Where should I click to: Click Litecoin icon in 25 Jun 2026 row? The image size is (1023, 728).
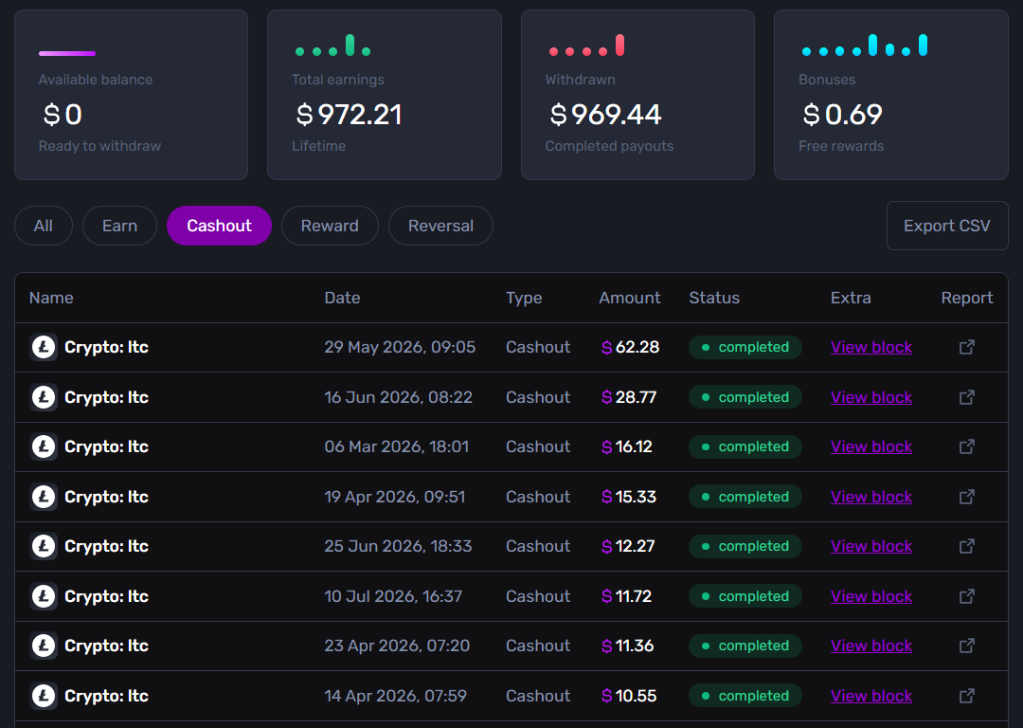44,547
